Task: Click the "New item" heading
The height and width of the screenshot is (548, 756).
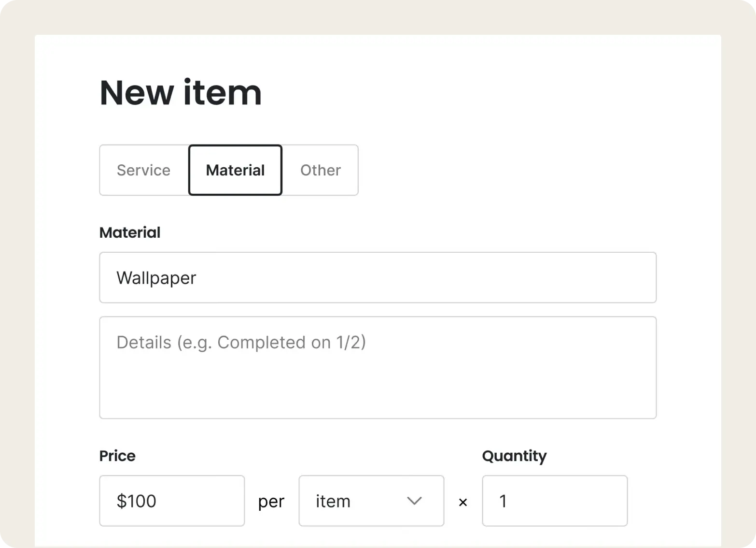Action: coord(181,92)
